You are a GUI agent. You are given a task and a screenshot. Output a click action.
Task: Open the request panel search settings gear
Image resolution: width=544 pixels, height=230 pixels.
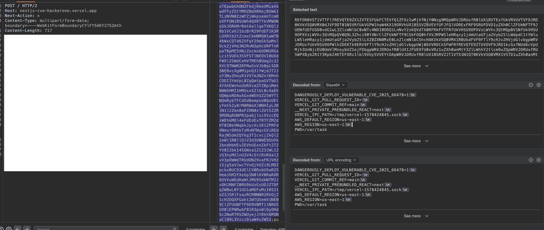point(8,228)
